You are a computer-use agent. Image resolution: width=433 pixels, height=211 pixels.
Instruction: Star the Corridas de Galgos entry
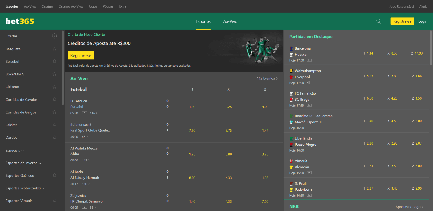coord(54,112)
